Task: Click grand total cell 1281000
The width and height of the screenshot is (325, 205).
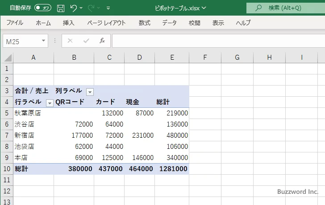Action: [172, 169]
